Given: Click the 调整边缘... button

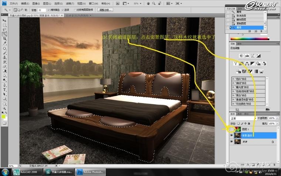Looking at the screenshot, I should (105, 10).
